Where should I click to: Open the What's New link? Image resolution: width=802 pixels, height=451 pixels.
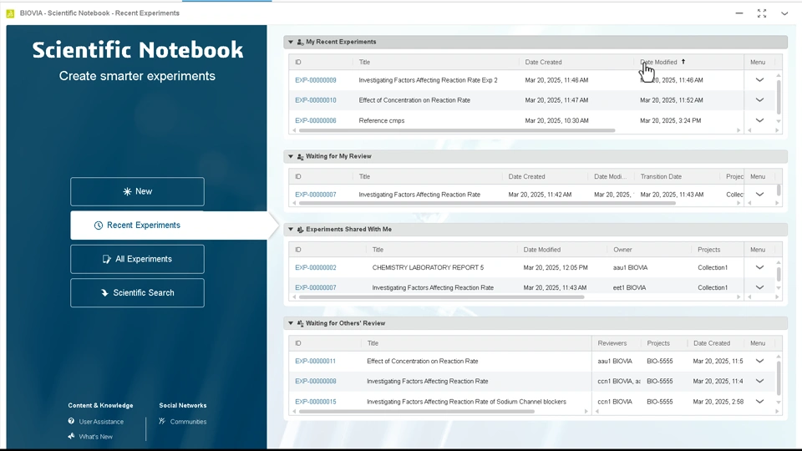coord(95,437)
